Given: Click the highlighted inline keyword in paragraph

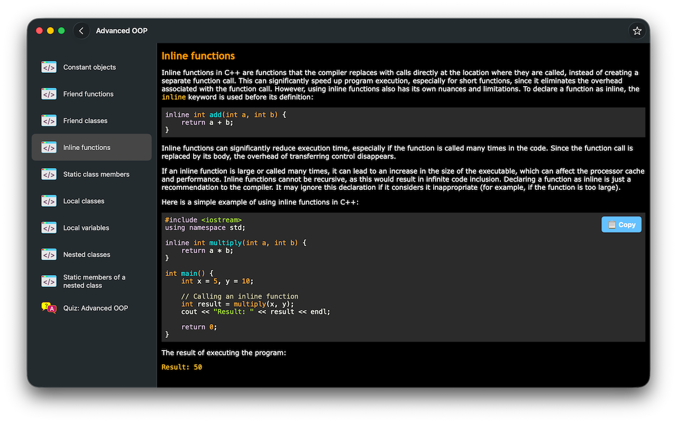Looking at the screenshot, I should [x=174, y=97].
